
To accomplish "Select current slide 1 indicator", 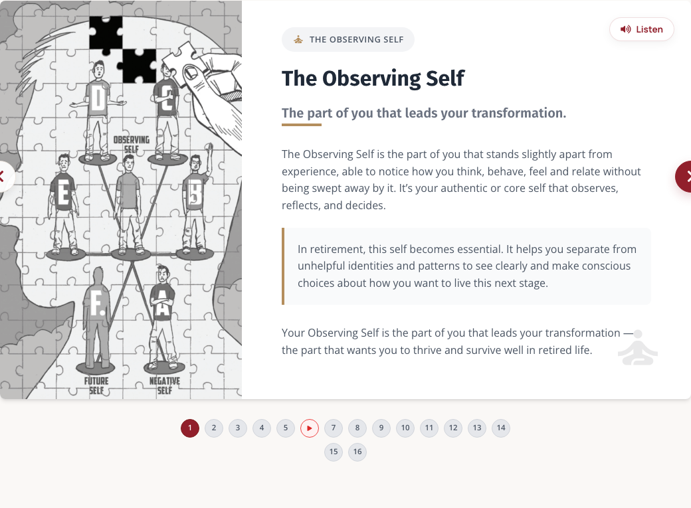I will pyautogui.click(x=190, y=428).
